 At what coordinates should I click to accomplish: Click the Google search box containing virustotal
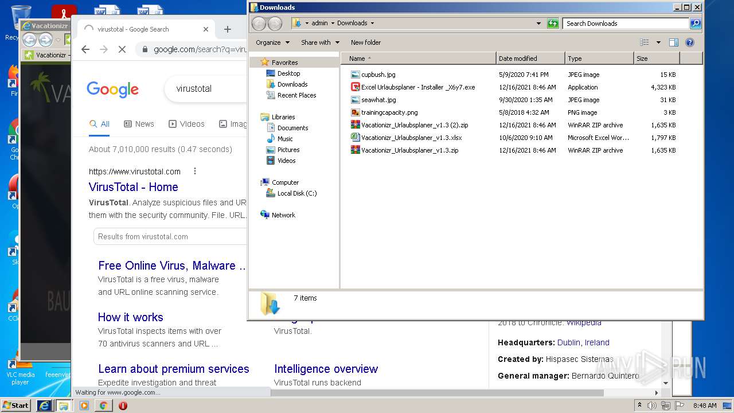coord(206,89)
